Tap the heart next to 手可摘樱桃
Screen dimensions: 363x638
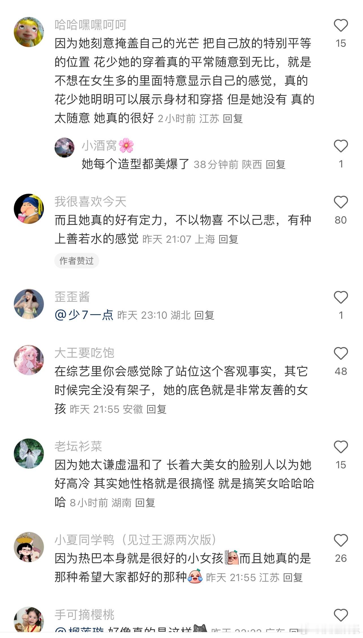click(x=341, y=615)
